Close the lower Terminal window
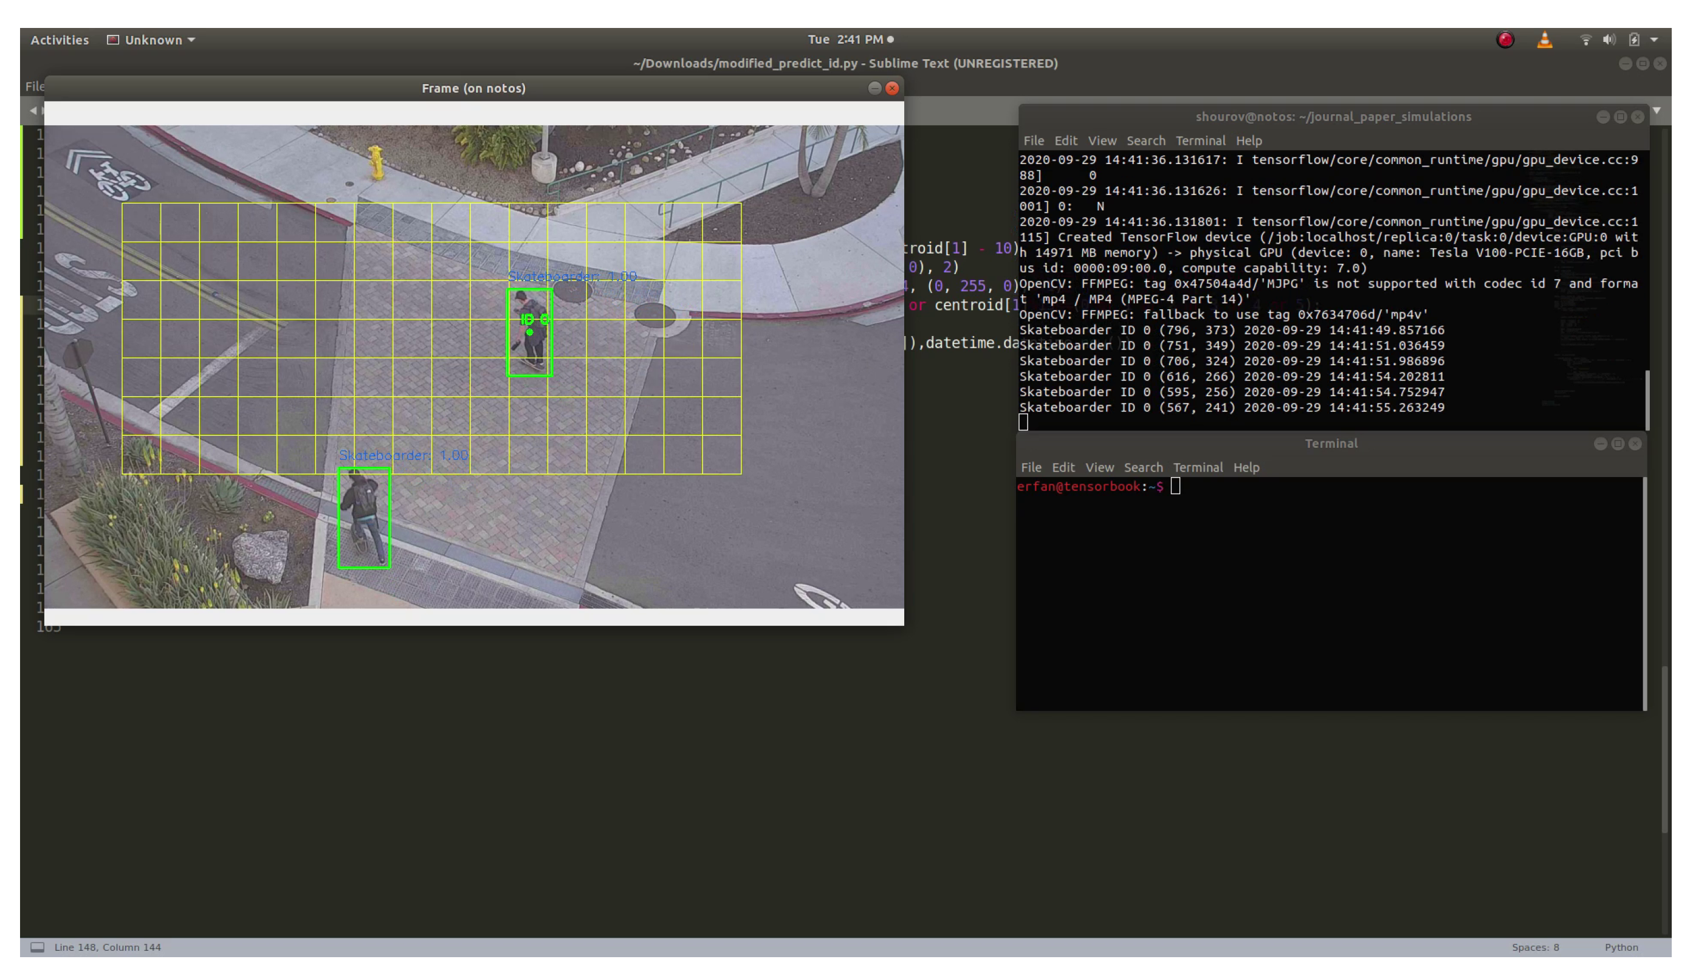Image resolution: width=1693 pixels, height=976 pixels. pyautogui.click(x=1634, y=444)
